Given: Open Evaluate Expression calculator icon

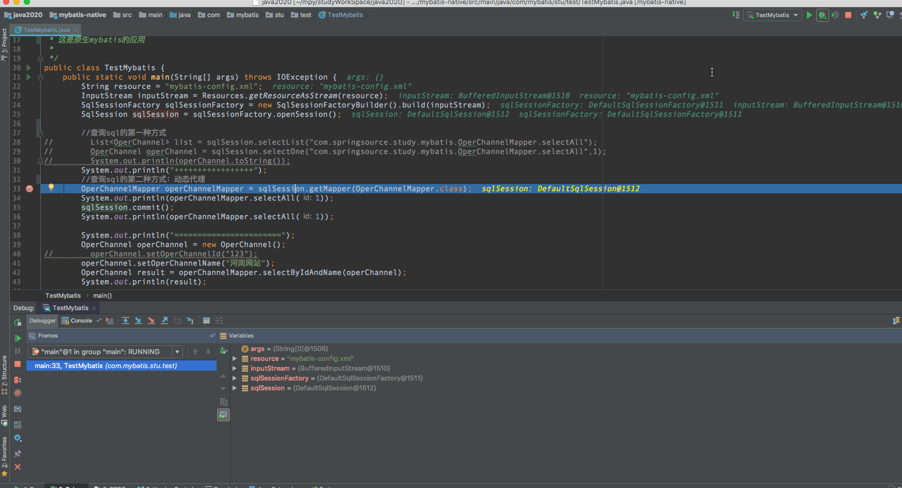Looking at the screenshot, I should (206, 321).
